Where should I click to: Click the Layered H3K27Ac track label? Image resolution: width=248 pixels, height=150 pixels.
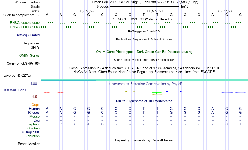[x=17, y=76]
